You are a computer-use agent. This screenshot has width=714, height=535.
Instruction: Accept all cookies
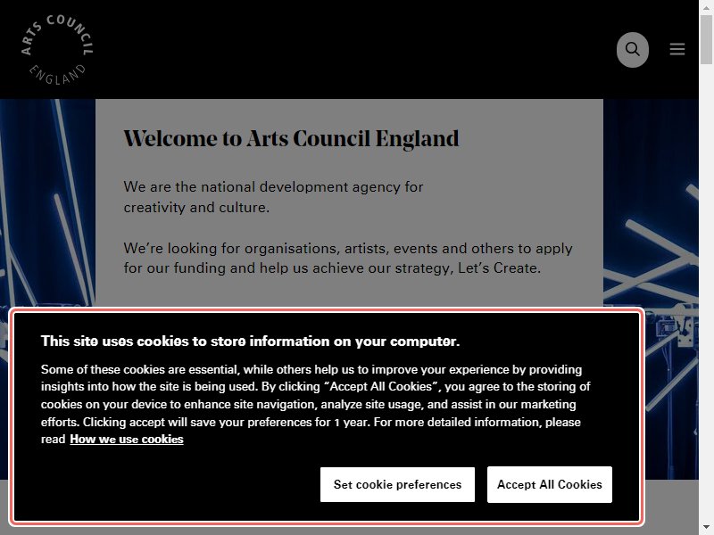[x=550, y=484]
